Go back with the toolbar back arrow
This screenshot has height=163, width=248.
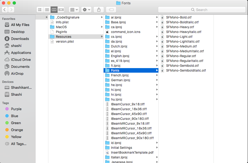5,10
